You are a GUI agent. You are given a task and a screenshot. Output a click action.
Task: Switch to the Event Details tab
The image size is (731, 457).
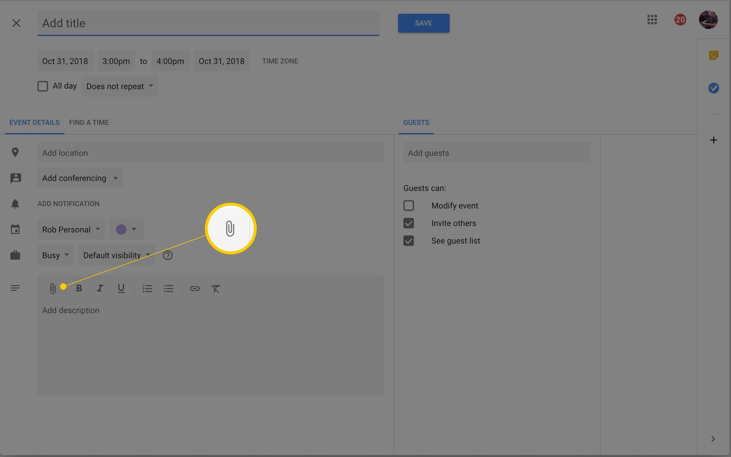pos(34,122)
